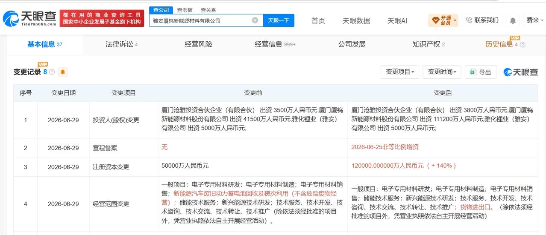The height and width of the screenshot is (235, 546).
Task: Select the 经营信息 tab
Action: click(x=275, y=44)
